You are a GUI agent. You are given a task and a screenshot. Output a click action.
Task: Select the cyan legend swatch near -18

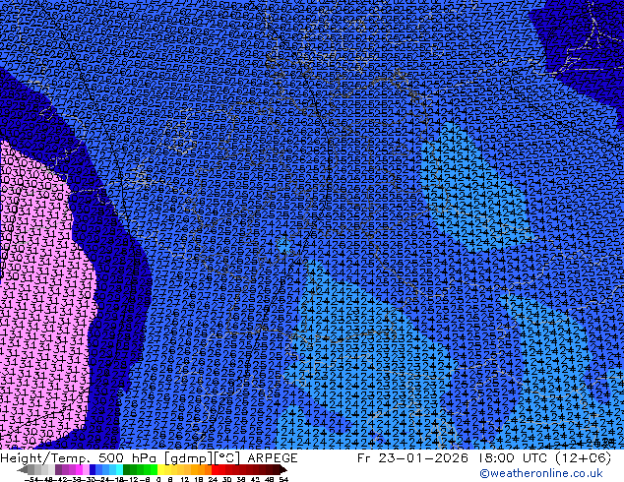click(119, 470)
